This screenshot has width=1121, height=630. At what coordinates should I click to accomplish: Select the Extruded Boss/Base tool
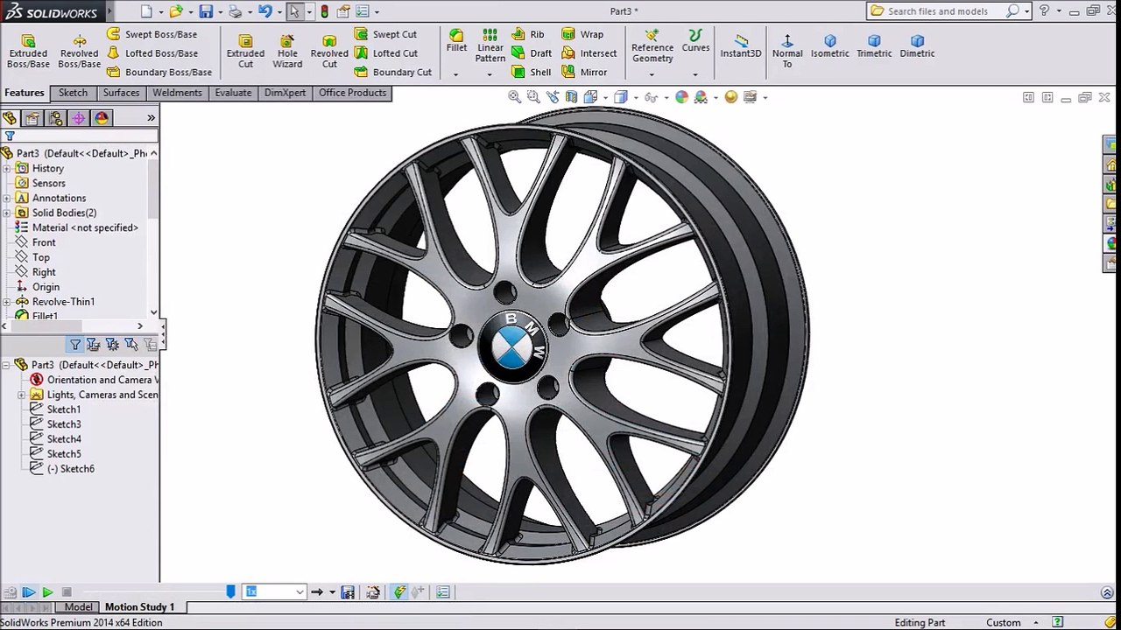(28, 52)
